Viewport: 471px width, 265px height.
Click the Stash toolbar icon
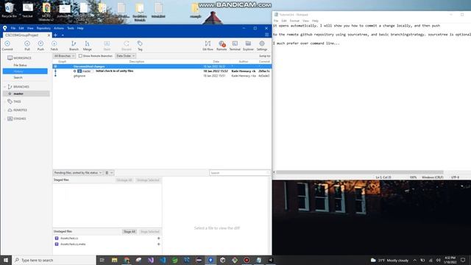pos(107,46)
